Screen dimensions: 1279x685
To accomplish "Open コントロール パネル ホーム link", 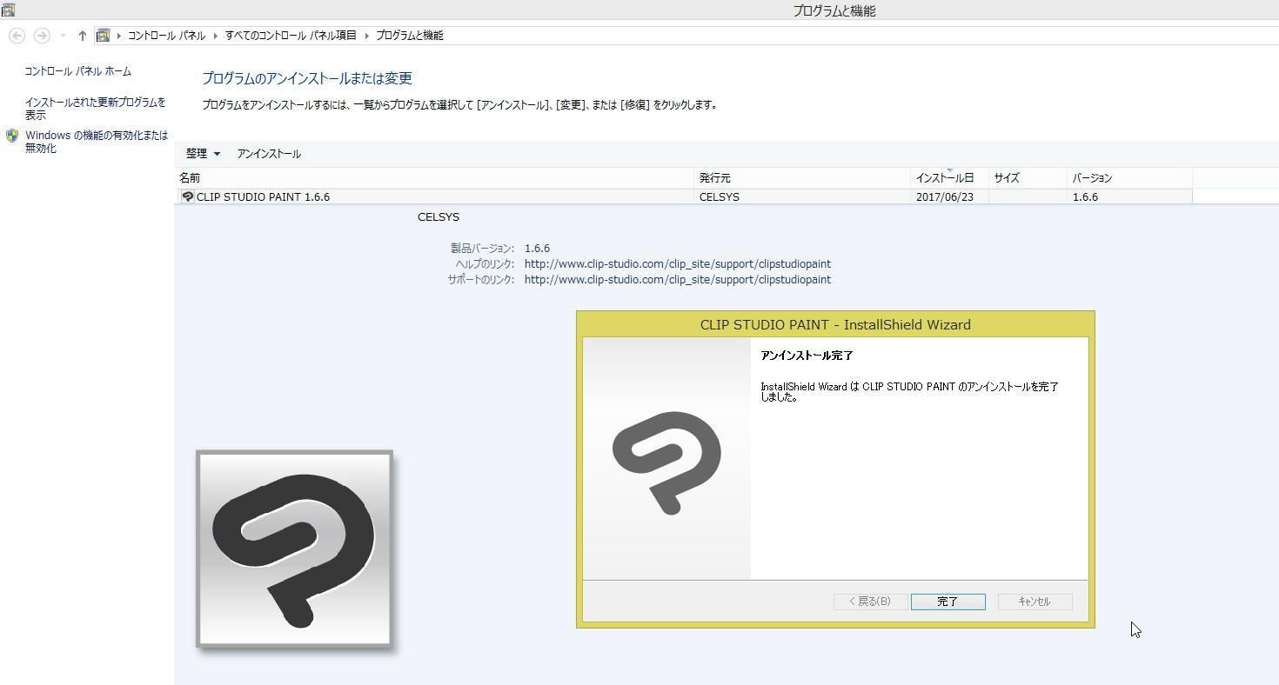I will coord(78,71).
